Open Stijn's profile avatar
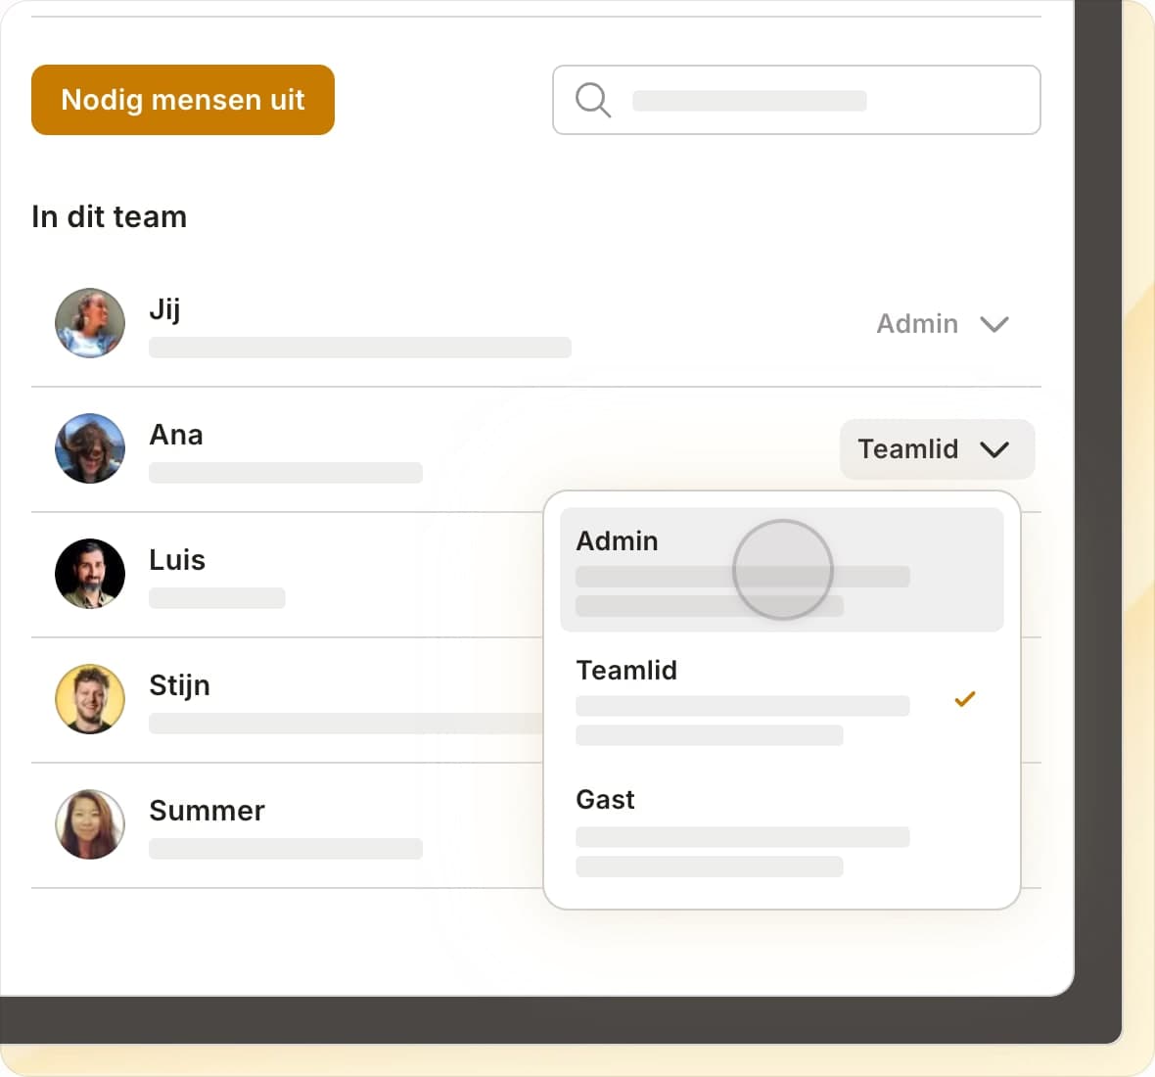Screen dimensions: 1155x1077 [x=90, y=698]
